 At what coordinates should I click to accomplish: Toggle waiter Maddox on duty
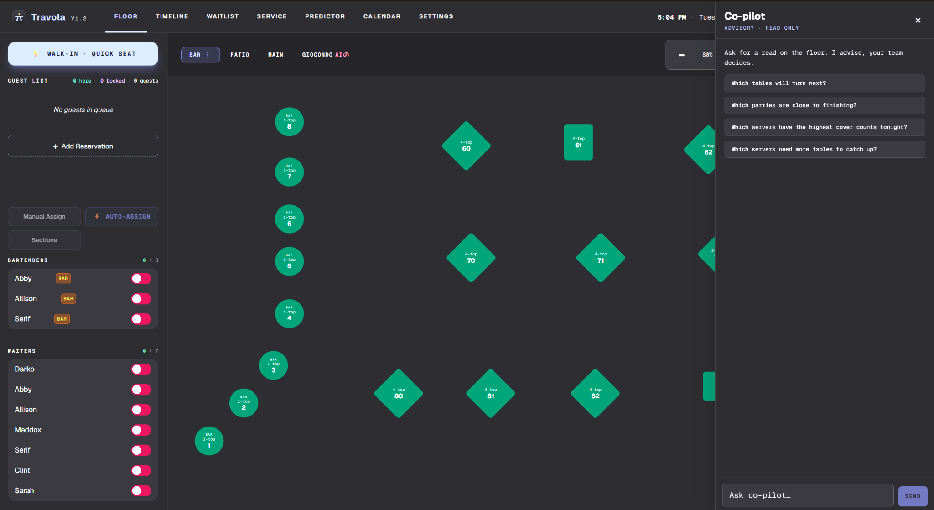click(x=141, y=430)
